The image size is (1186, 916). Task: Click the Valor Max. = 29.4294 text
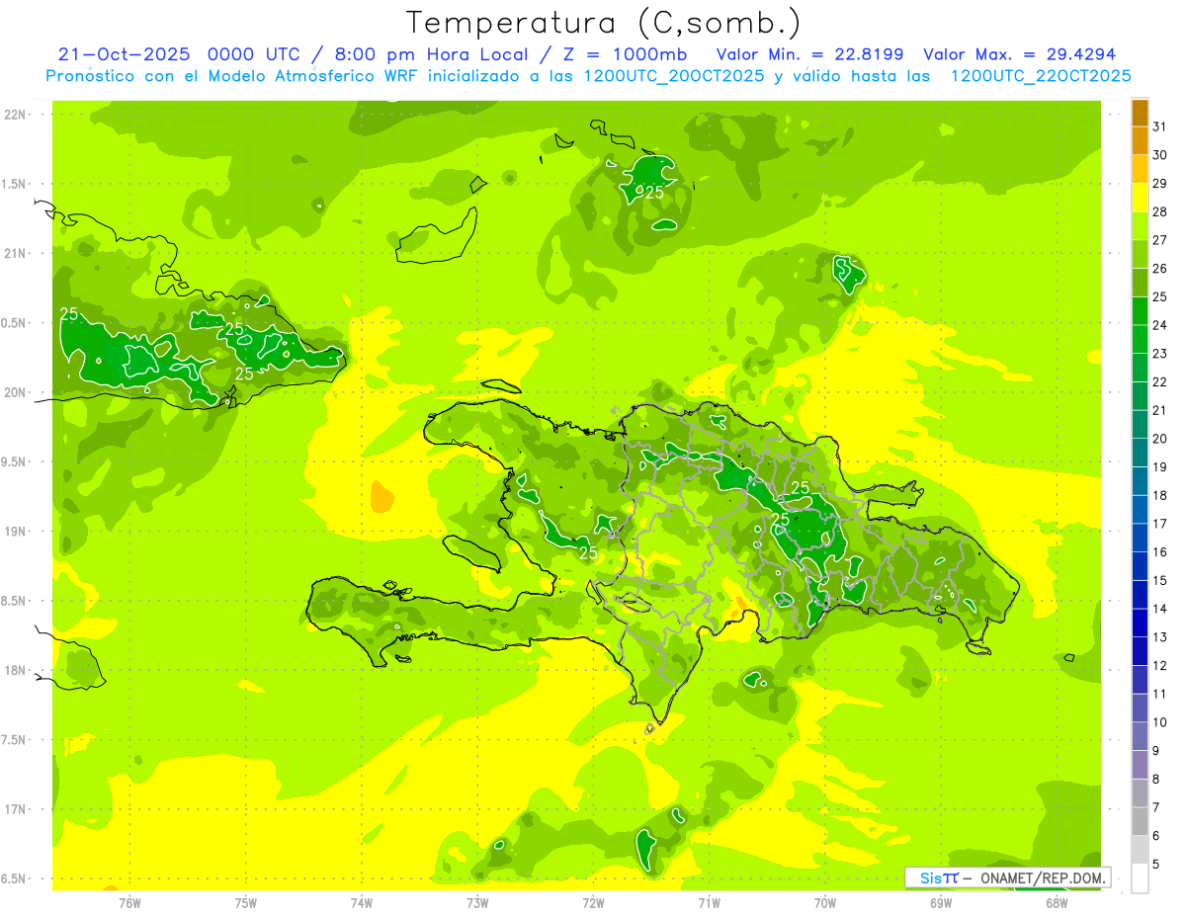1019,54
